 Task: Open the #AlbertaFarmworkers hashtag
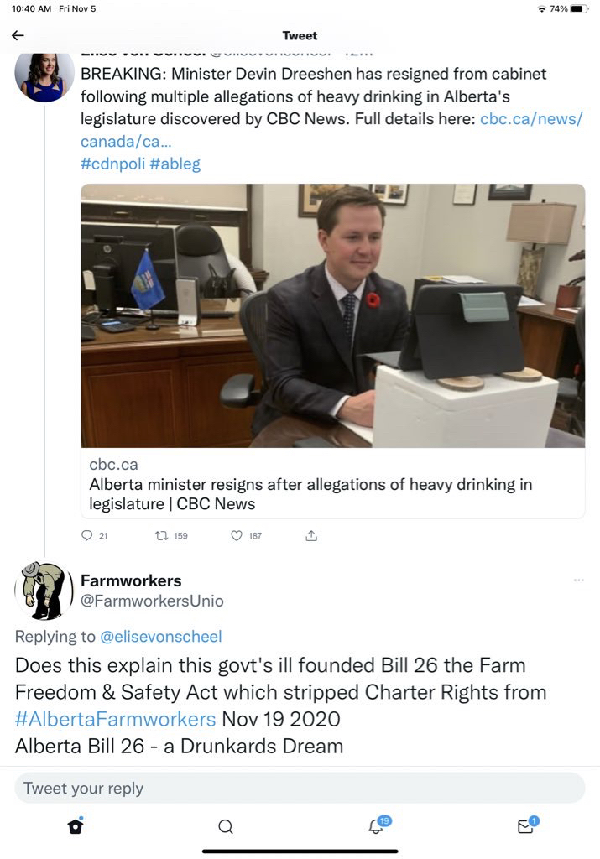(x=115, y=719)
